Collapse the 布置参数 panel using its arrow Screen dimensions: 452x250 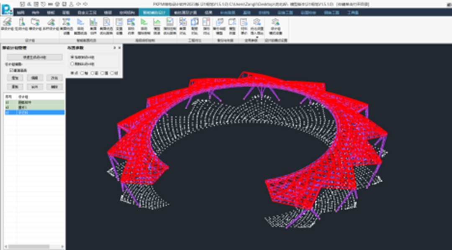coord(115,48)
